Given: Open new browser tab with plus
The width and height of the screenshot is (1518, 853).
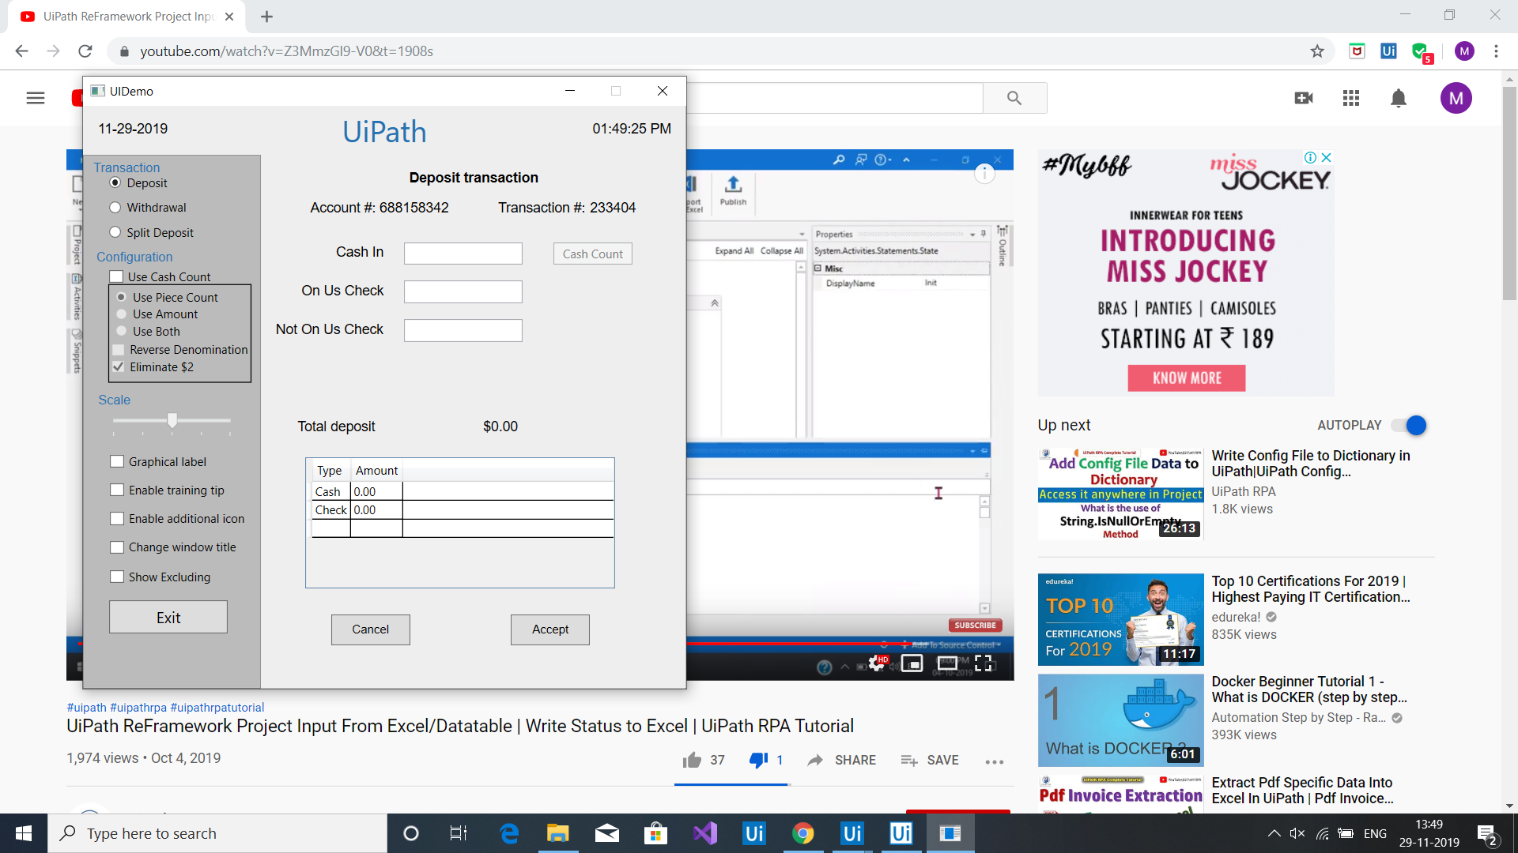Looking at the screenshot, I should pyautogui.click(x=266, y=17).
